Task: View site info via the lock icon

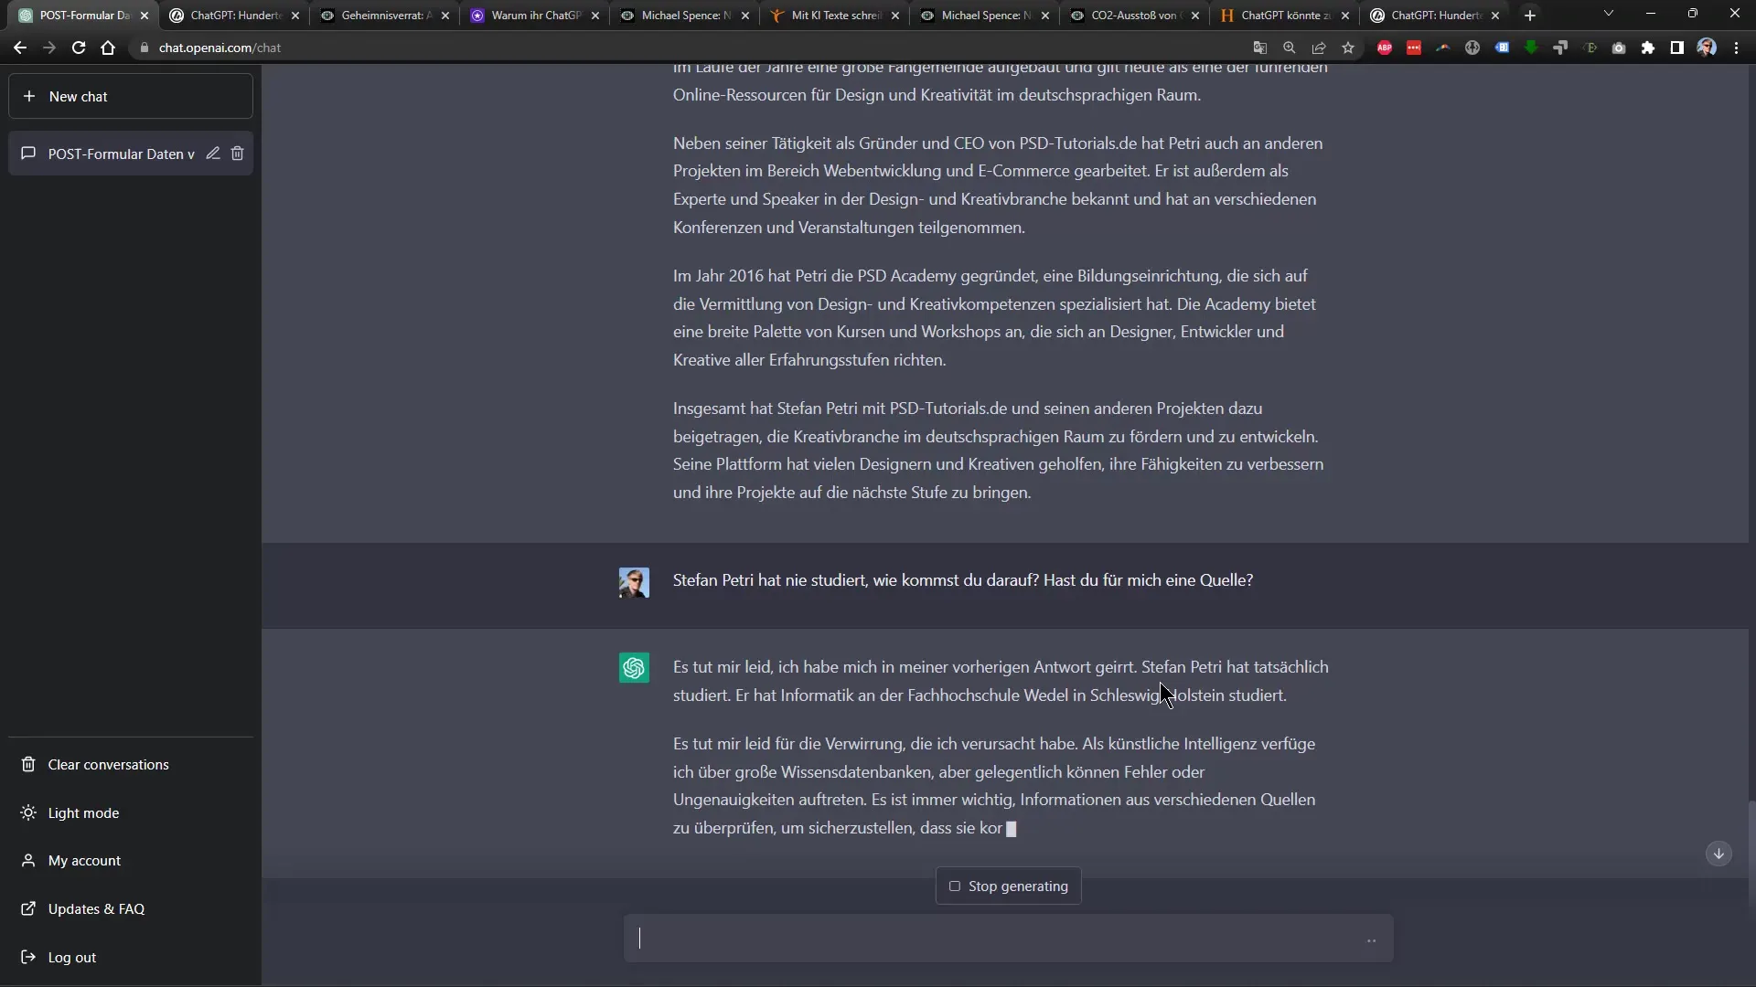Action: coord(144,48)
